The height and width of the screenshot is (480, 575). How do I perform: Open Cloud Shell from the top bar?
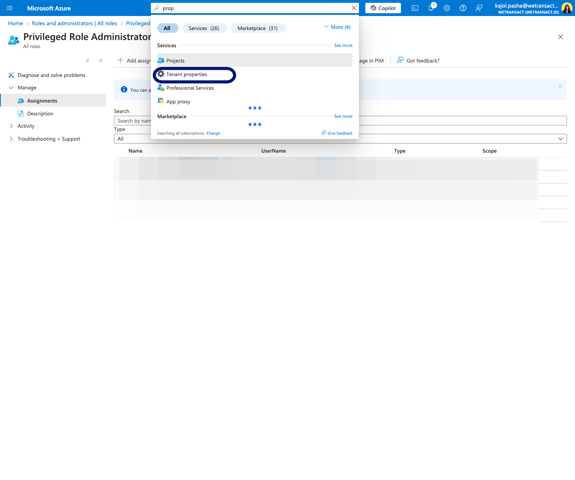[415, 8]
